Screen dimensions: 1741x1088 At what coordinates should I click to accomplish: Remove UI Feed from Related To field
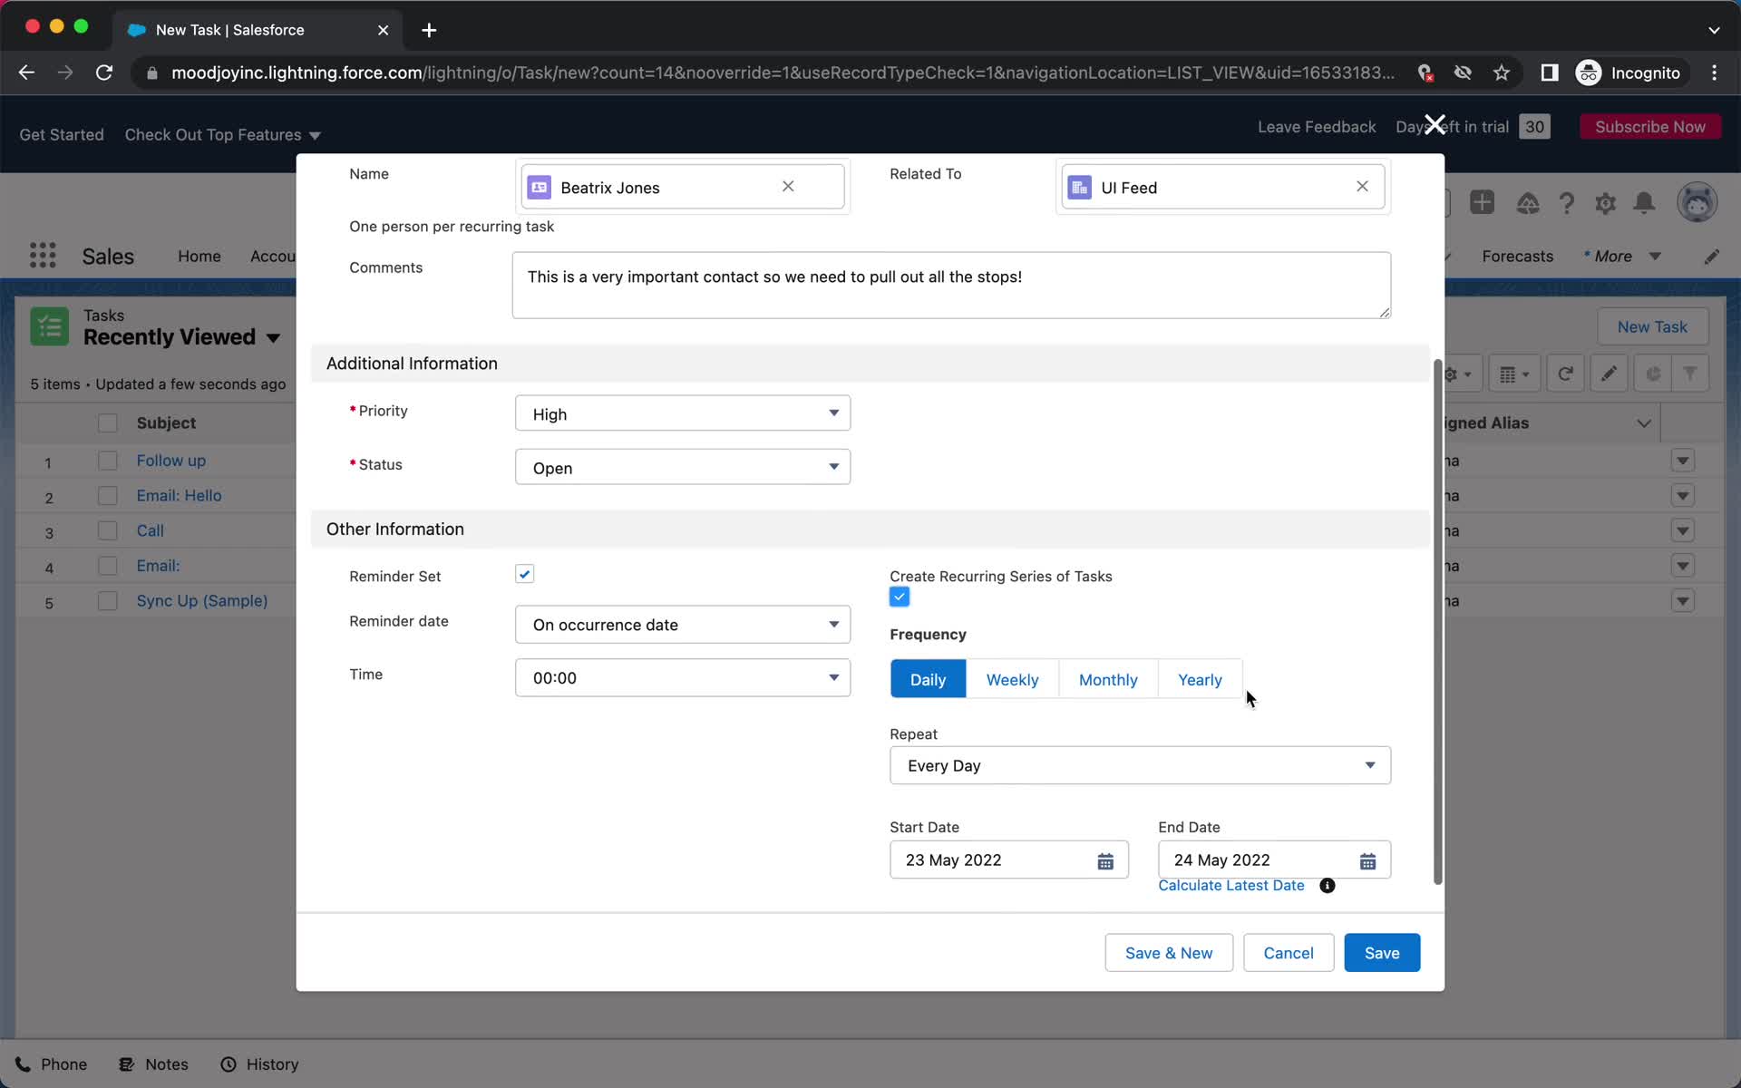[x=1362, y=187]
